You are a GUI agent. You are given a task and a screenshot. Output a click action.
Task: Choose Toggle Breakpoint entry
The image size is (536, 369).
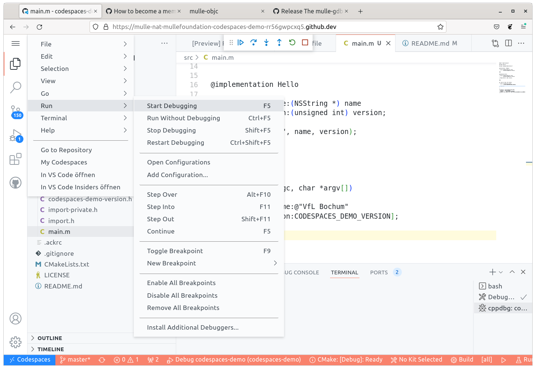tap(209, 251)
